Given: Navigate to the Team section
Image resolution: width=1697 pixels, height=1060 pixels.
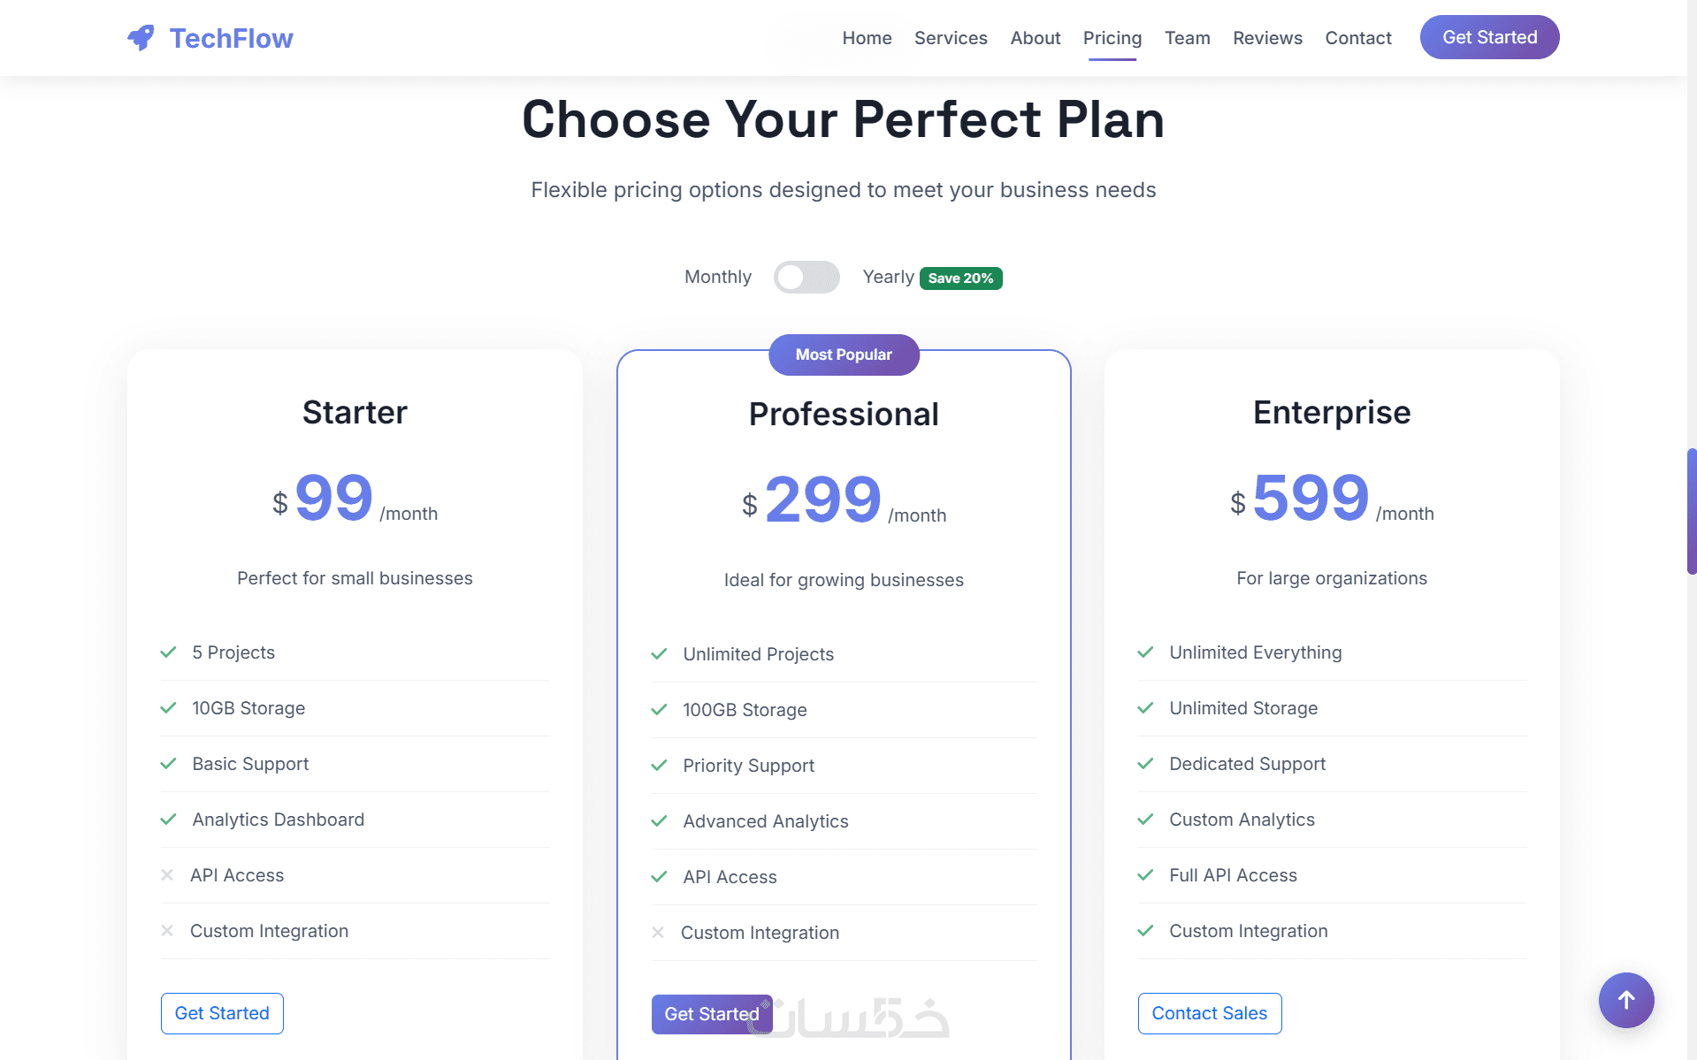Looking at the screenshot, I should 1187,38.
